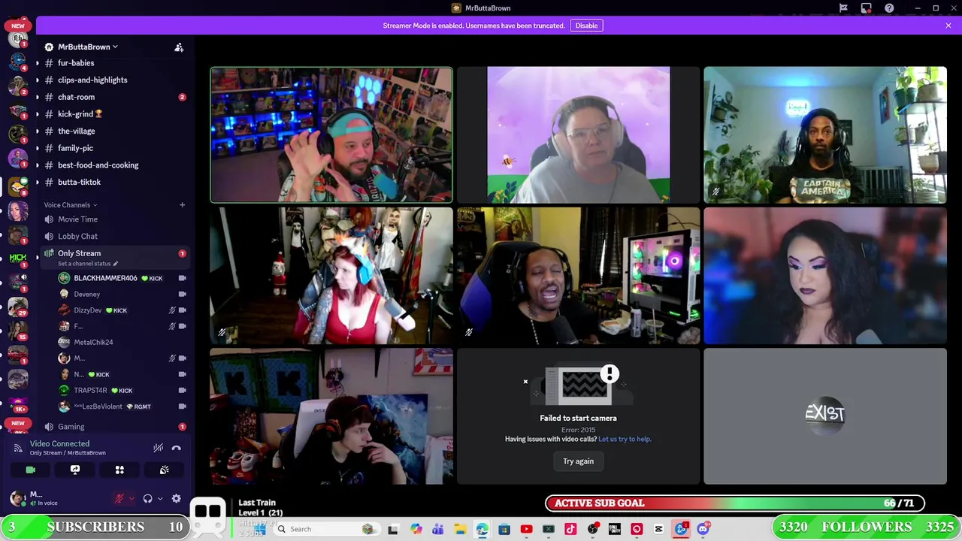This screenshot has width=962, height=541.
Task: Click Try again on failed camera tile
Action: pyautogui.click(x=578, y=461)
